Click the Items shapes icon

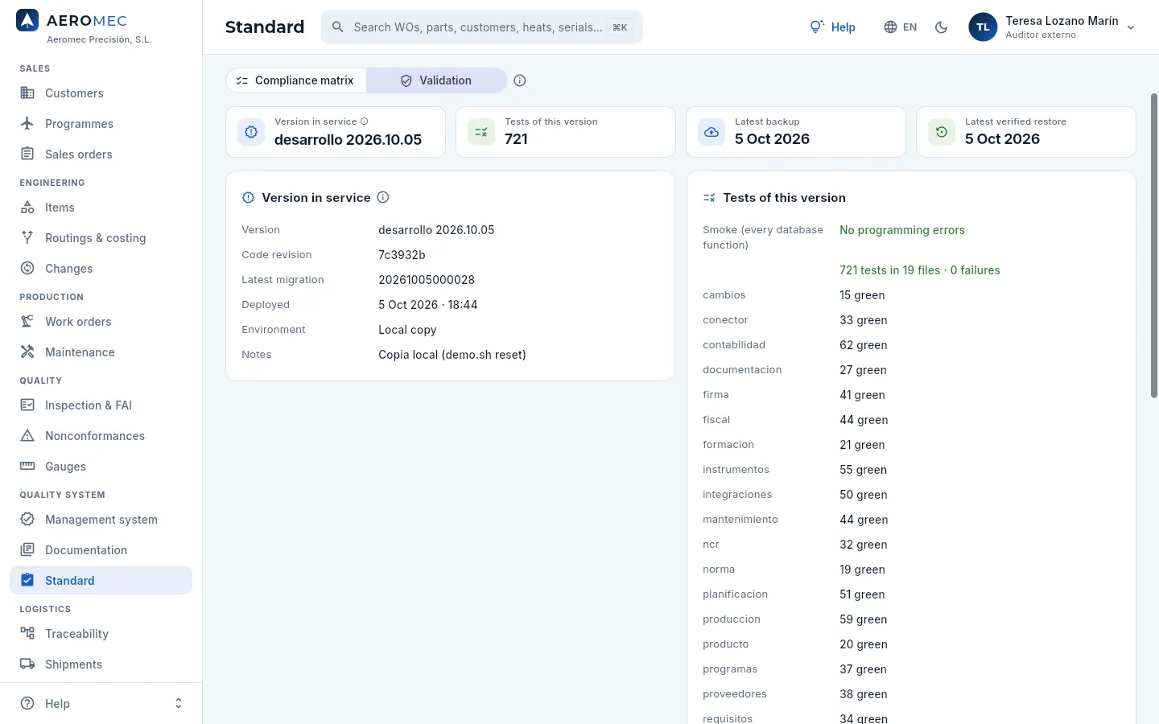(27, 208)
